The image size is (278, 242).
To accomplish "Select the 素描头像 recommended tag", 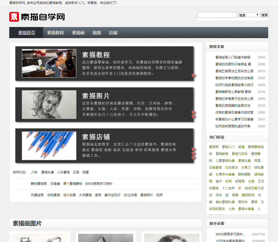I will pos(48,172).
